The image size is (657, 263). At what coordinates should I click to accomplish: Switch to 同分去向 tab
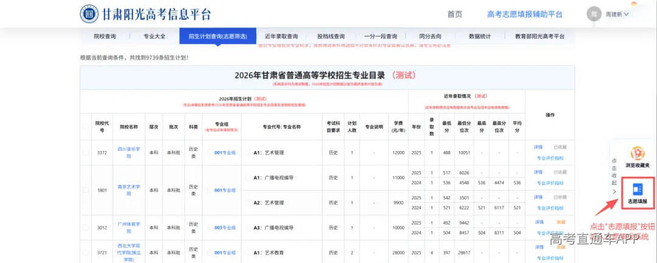click(430, 37)
